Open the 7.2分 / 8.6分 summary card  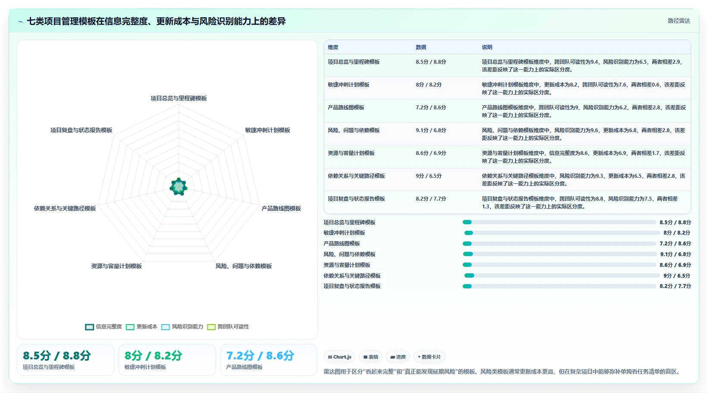click(269, 360)
